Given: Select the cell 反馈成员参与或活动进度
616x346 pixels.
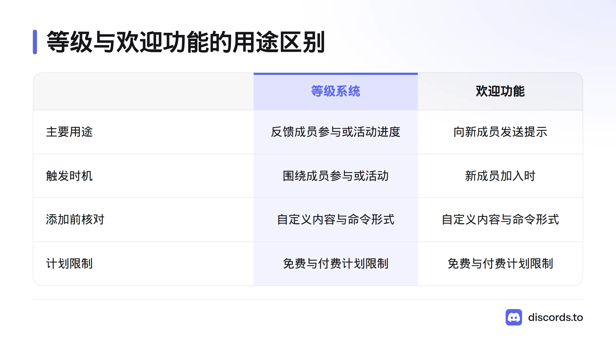Looking at the screenshot, I should 335,132.
